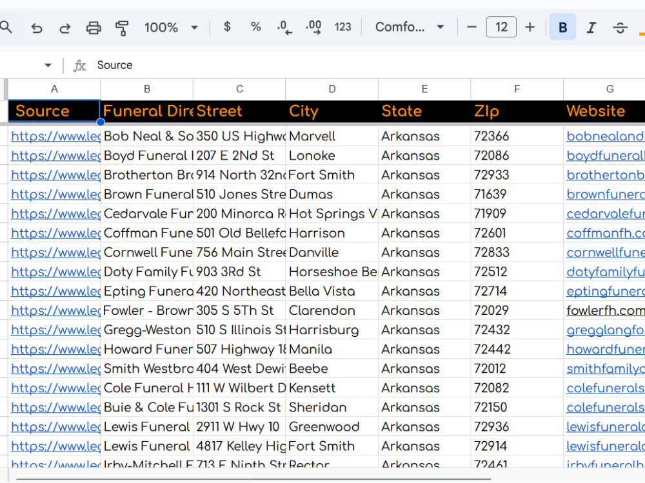Click the font size field showing 12

pyautogui.click(x=501, y=27)
